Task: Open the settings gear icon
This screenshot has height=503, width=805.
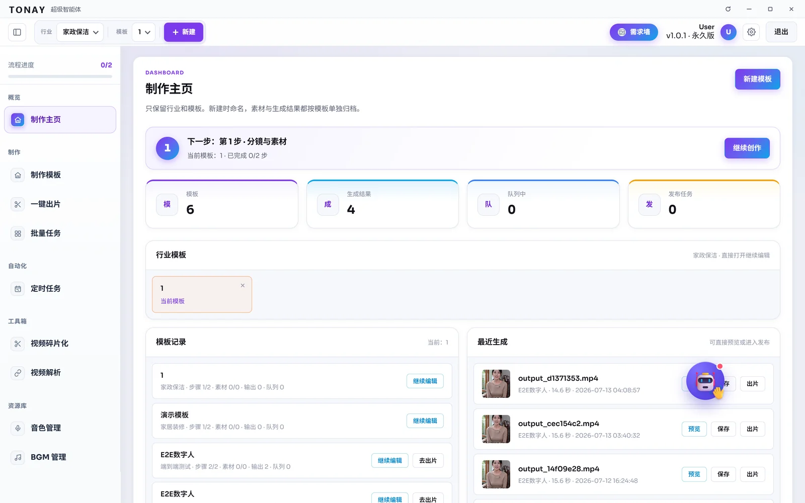Action: [x=751, y=32]
